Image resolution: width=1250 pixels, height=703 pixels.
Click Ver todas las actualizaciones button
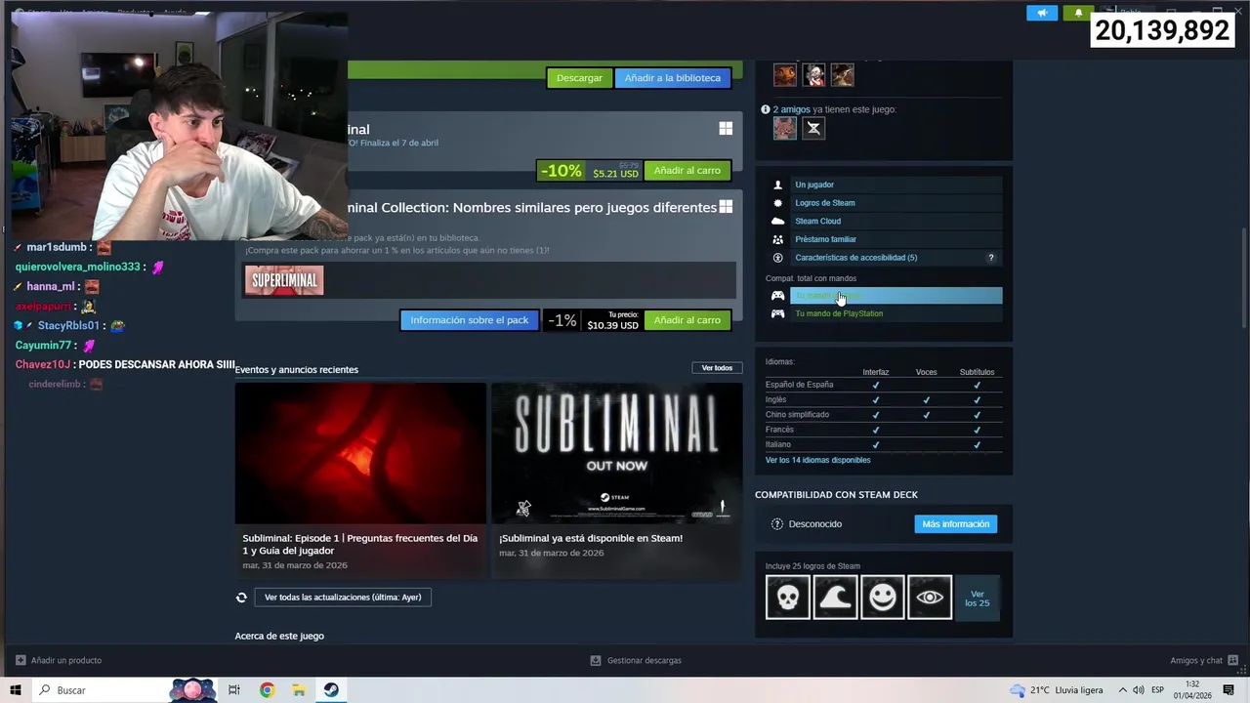point(343,598)
